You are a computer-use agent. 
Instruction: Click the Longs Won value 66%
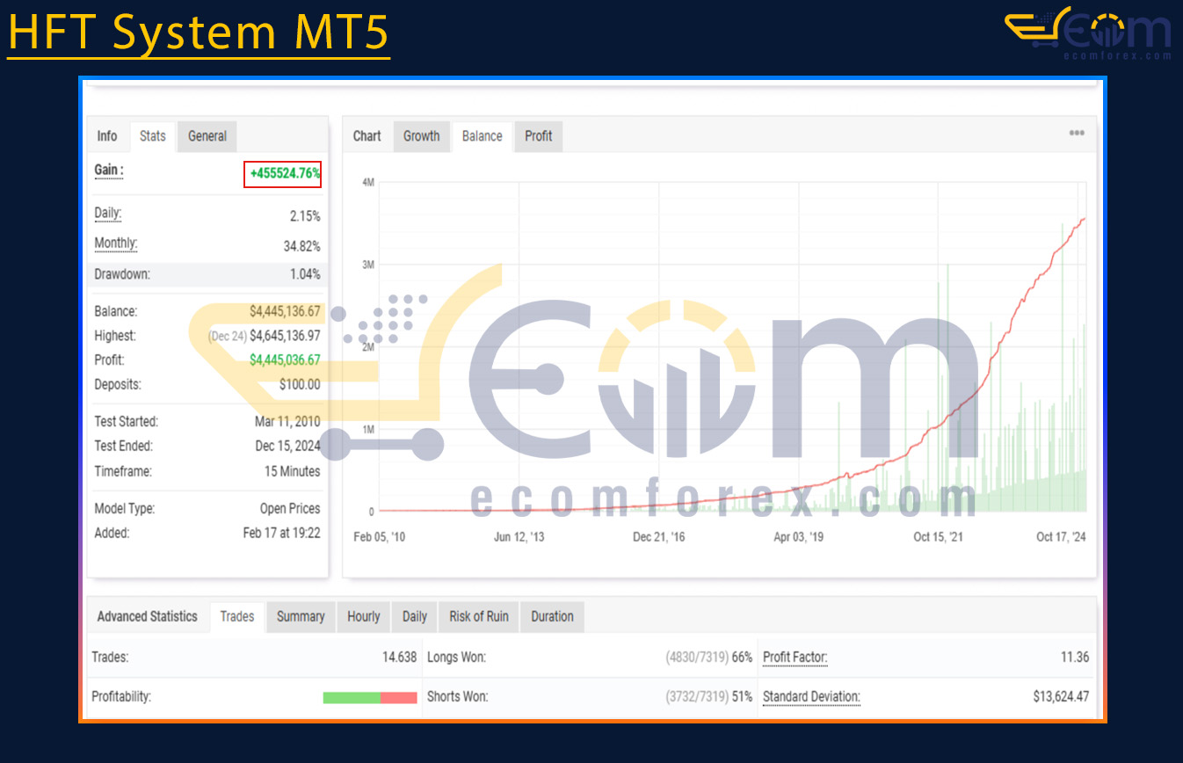tap(742, 658)
